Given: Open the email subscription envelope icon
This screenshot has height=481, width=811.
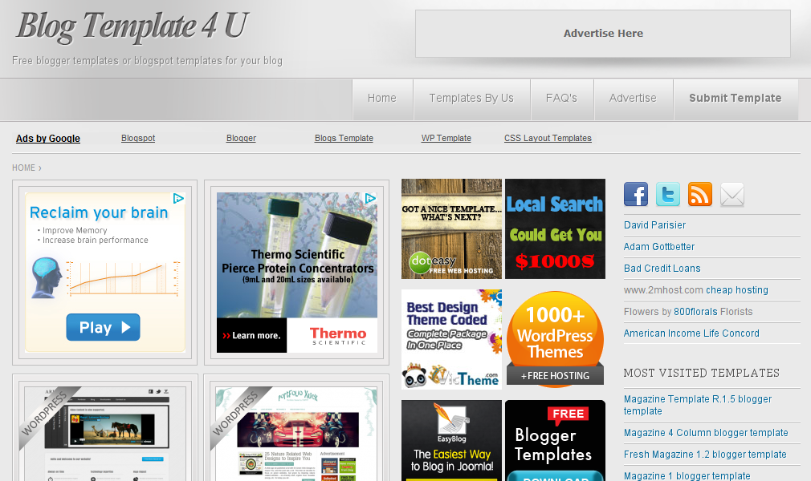Looking at the screenshot, I should (x=732, y=194).
